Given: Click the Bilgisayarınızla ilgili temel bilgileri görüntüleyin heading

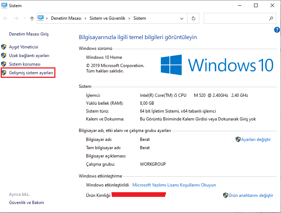Looking at the screenshot, I should (x=138, y=37).
